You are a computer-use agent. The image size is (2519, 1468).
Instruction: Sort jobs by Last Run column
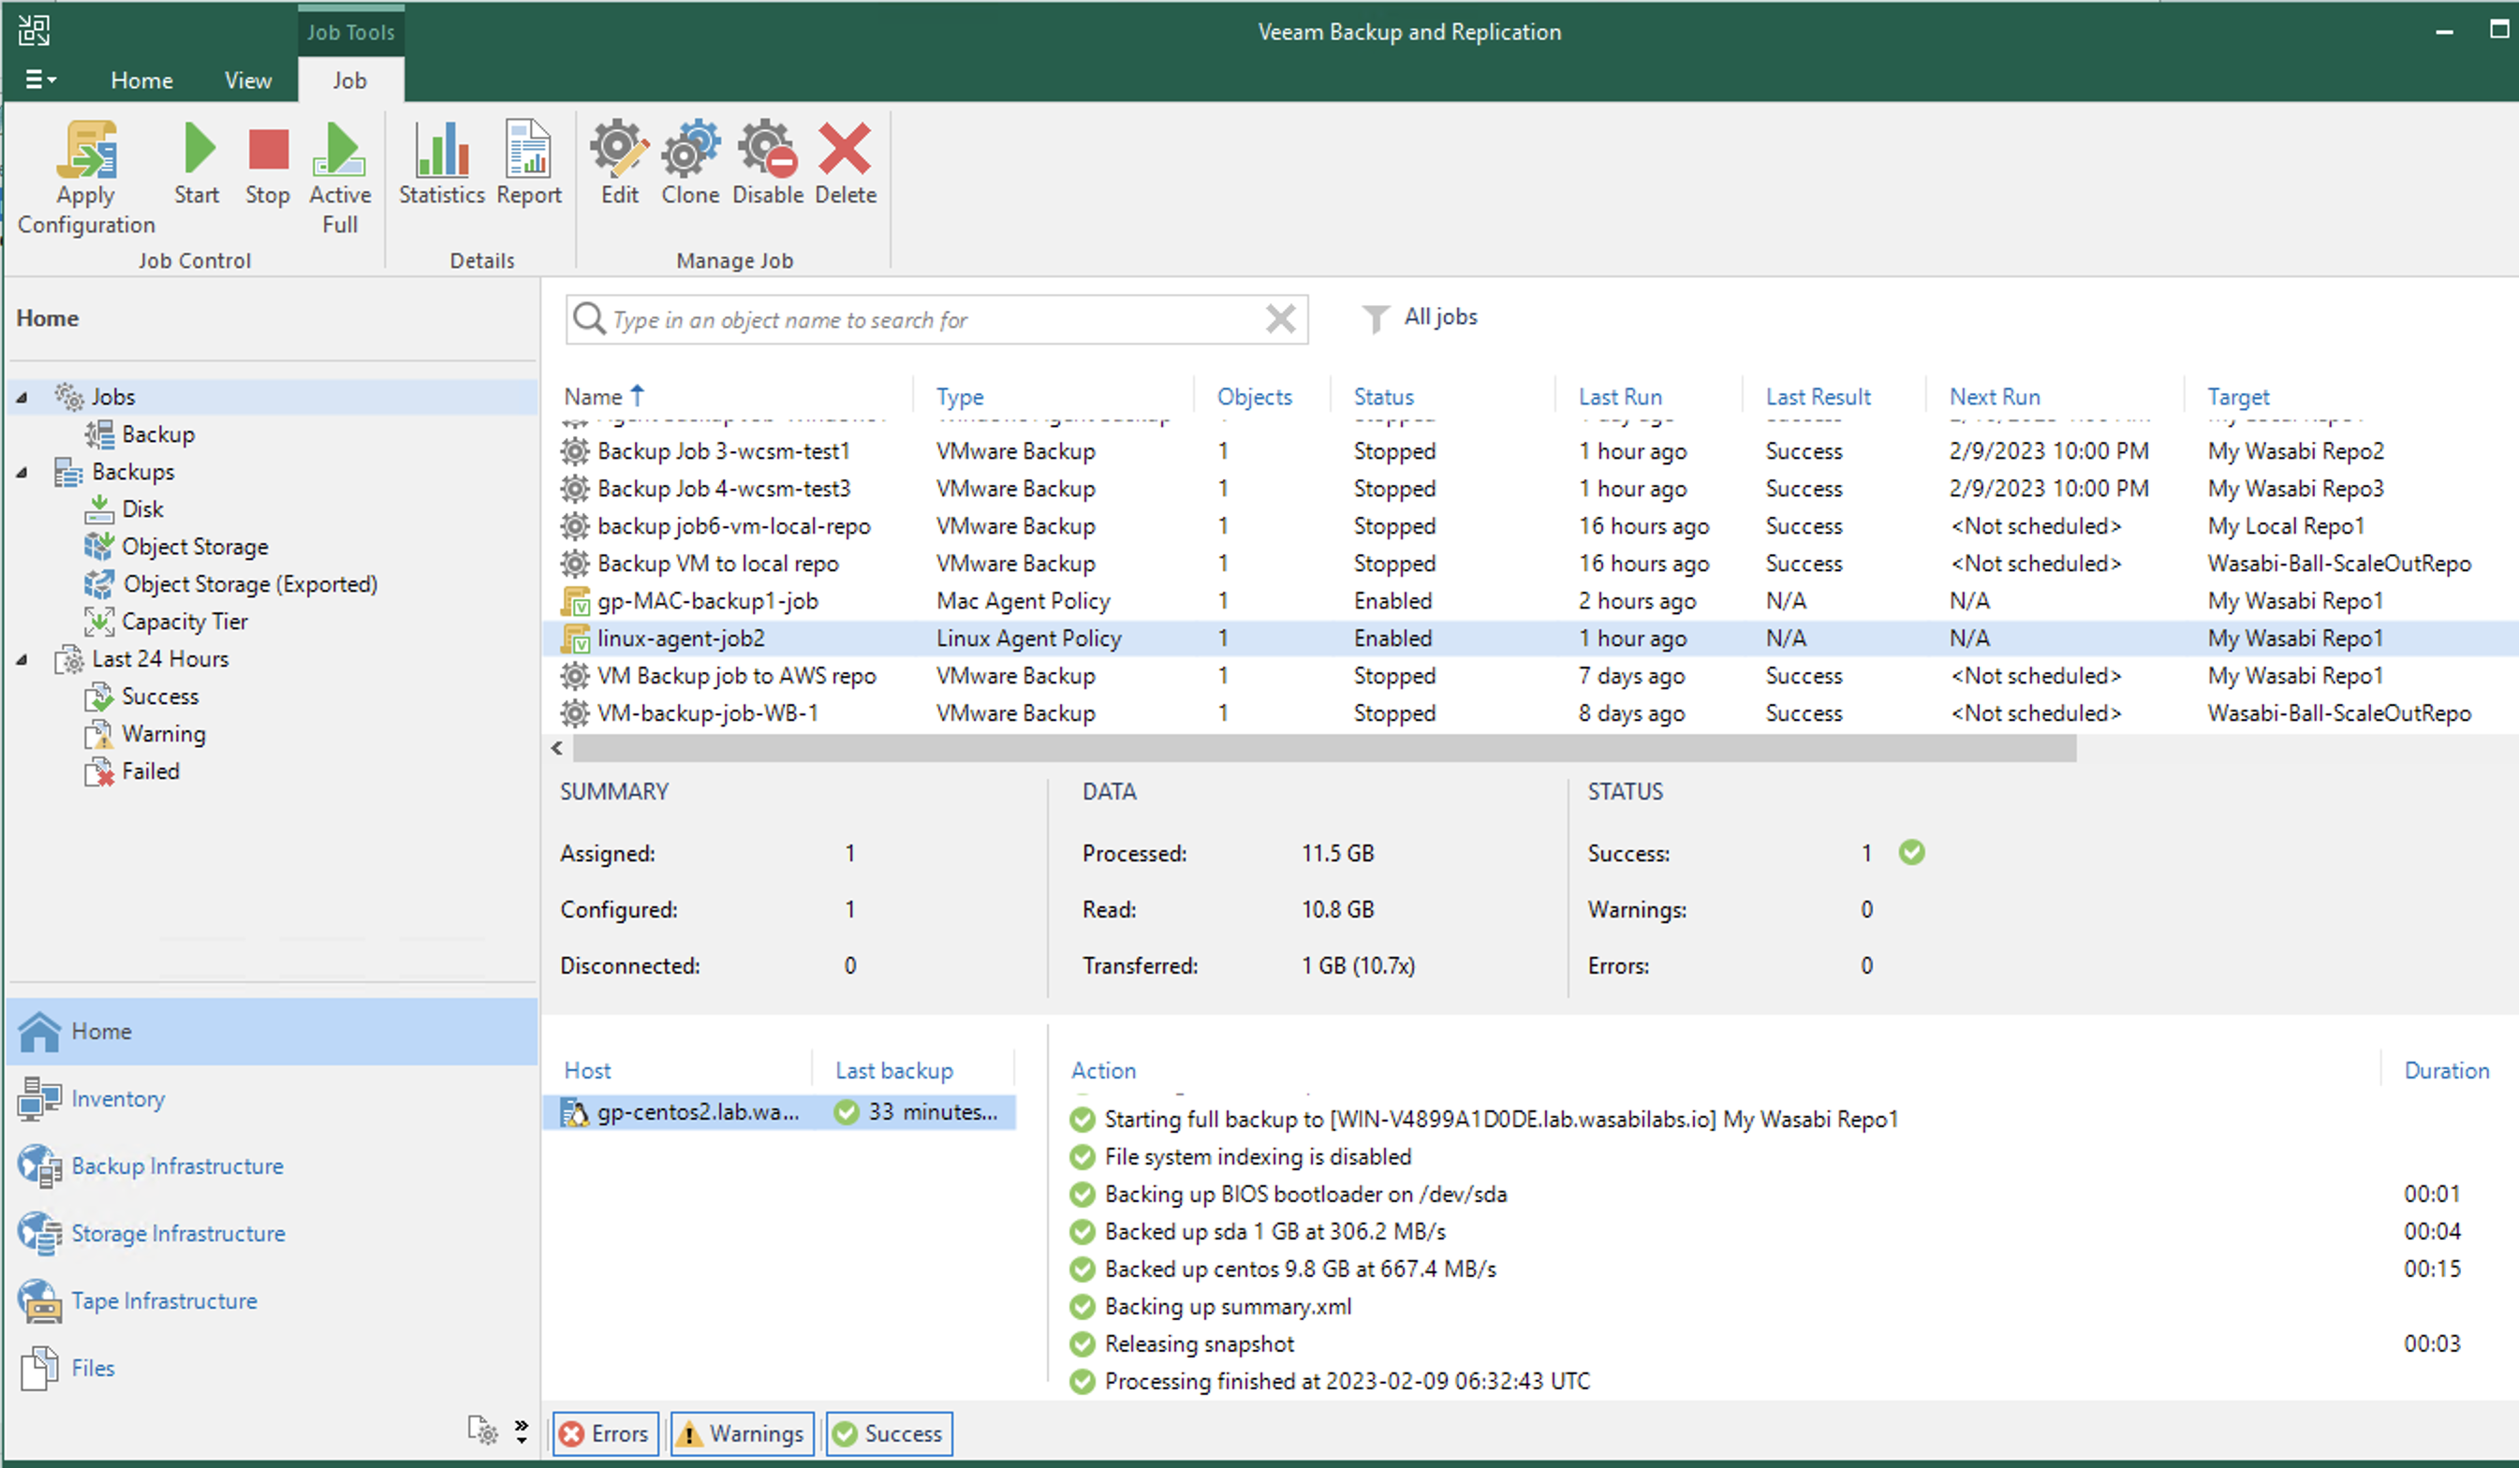(x=1619, y=397)
